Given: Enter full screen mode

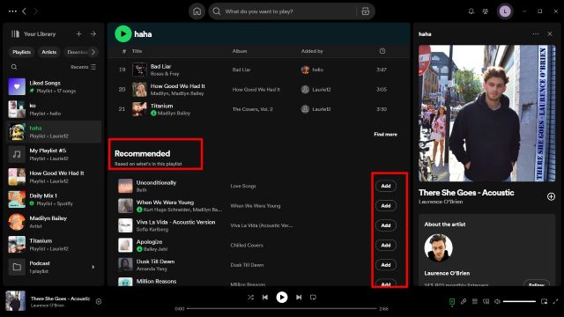Looking at the screenshot, I should (555, 301).
